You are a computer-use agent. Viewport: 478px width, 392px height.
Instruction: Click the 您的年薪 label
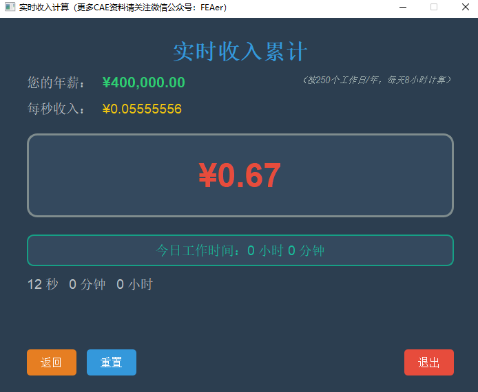coord(56,83)
